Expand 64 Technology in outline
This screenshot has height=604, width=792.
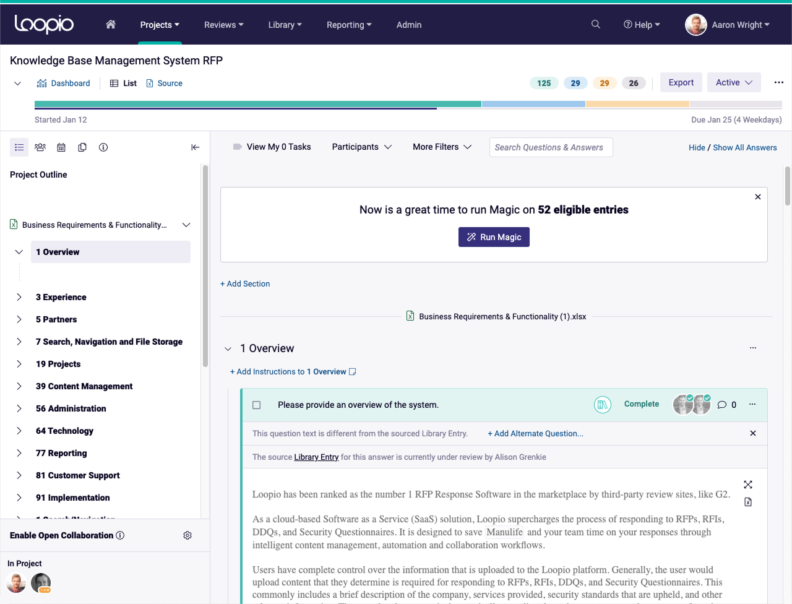(x=19, y=431)
